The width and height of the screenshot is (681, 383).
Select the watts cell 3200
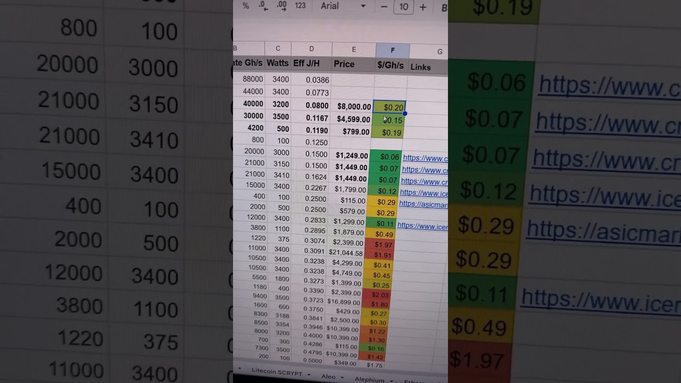coord(278,104)
